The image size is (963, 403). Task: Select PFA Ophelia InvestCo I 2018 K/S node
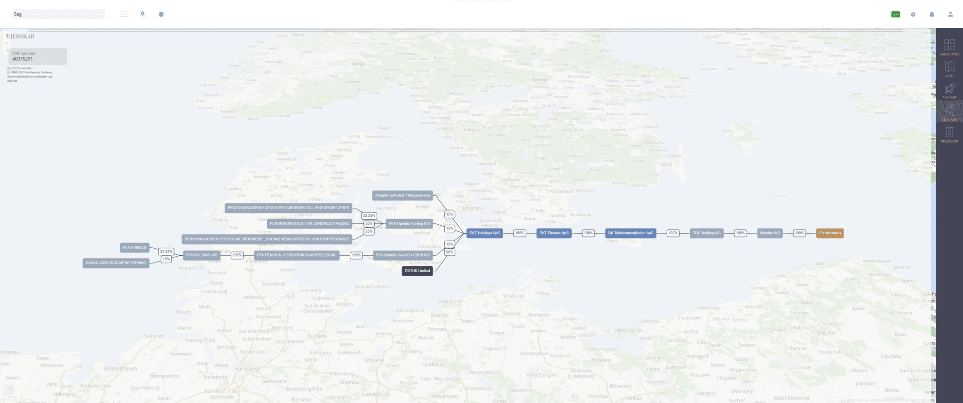[403, 255]
